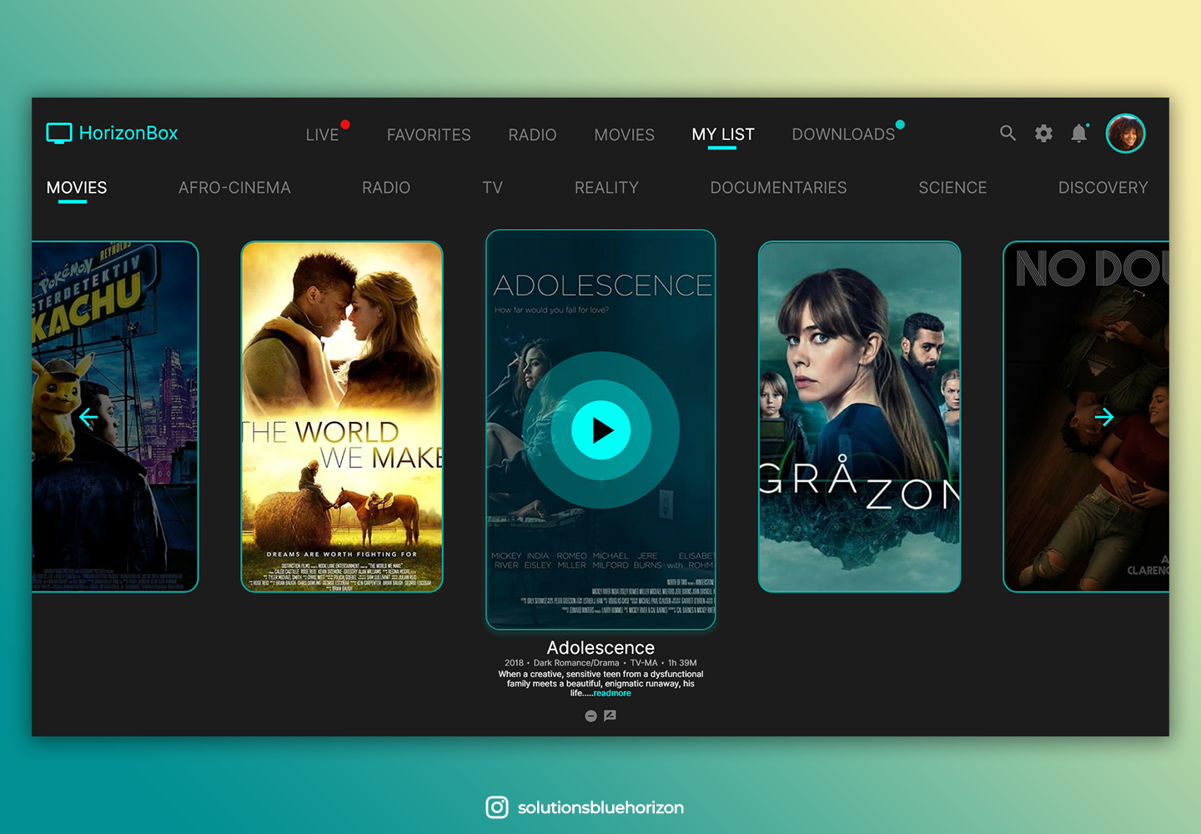Select the SCIENCE category
The image size is (1201, 834).
[x=952, y=188]
